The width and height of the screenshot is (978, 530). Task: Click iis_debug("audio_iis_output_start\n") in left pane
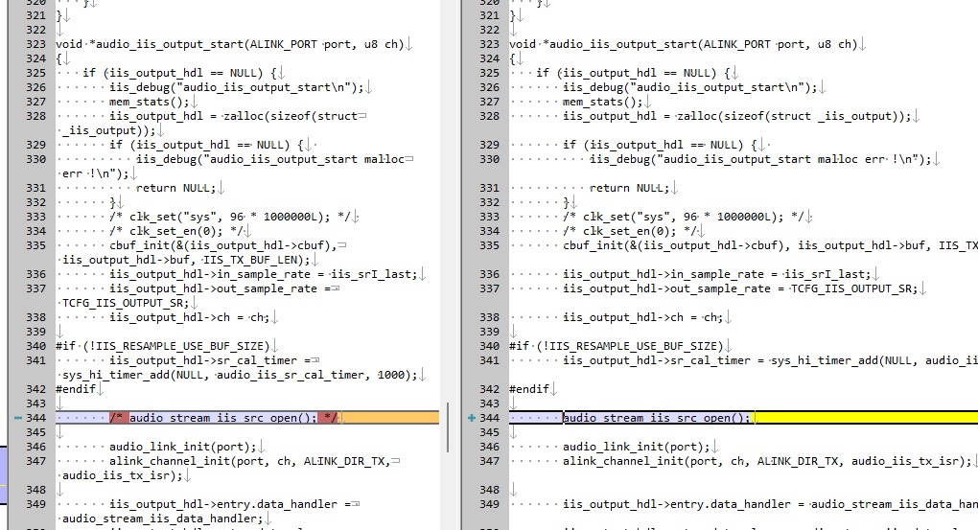pyautogui.click(x=237, y=87)
